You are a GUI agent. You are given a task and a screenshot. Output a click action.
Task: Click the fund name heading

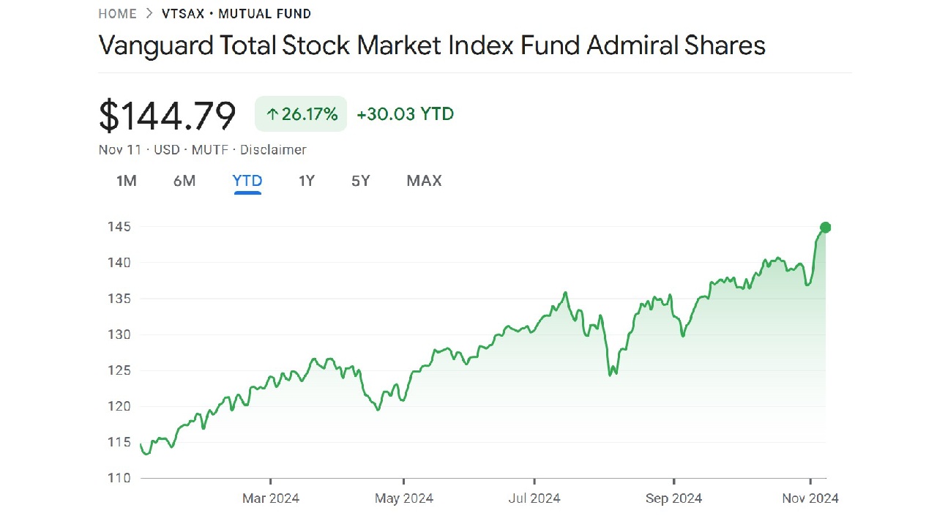[x=432, y=45]
